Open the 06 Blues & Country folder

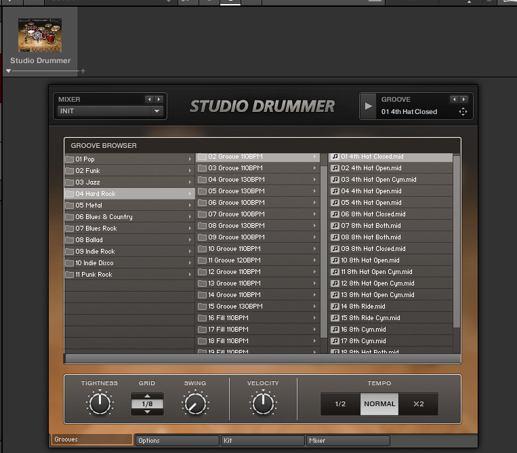coord(129,217)
